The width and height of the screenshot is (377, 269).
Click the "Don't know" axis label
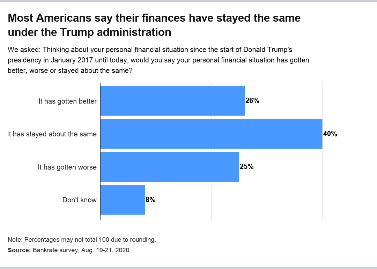[x=79, y=200]
